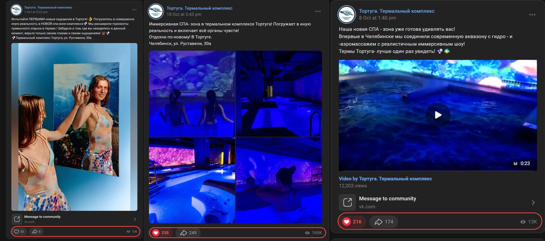Click the external link icon in the 7 Oct post
545x241 pixels.
[x=16, y=219]
